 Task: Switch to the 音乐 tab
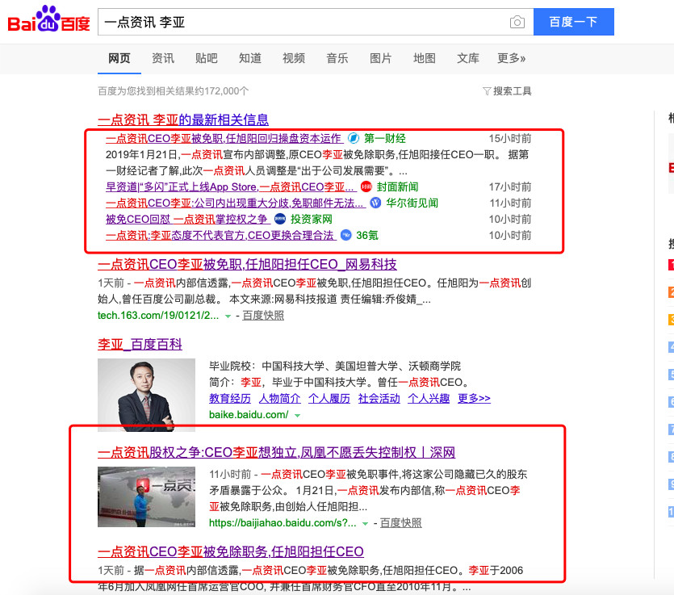coord(337,58)
